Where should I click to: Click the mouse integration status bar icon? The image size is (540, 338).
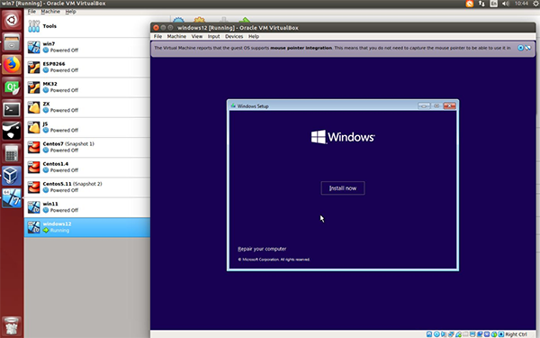(x=494, y=334)
